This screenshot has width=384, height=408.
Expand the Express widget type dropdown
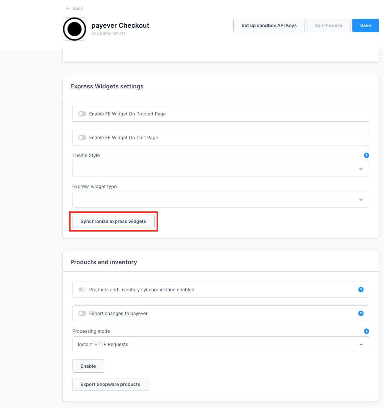coord(221,200)
